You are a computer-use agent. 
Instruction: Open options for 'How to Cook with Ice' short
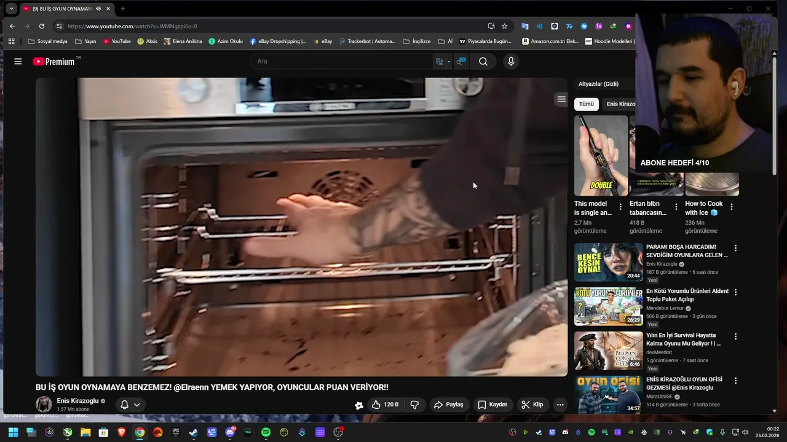[x=732, y=207]
